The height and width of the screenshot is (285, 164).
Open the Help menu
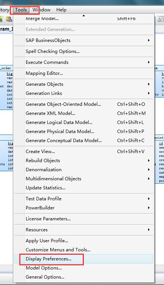click(61, 10)
